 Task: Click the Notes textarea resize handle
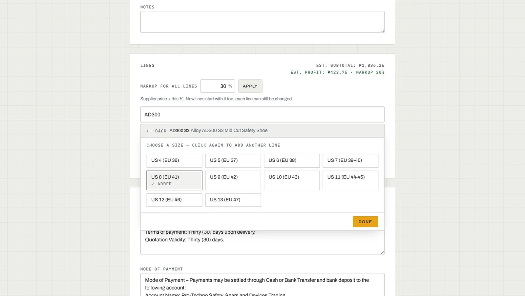point(382,31)
